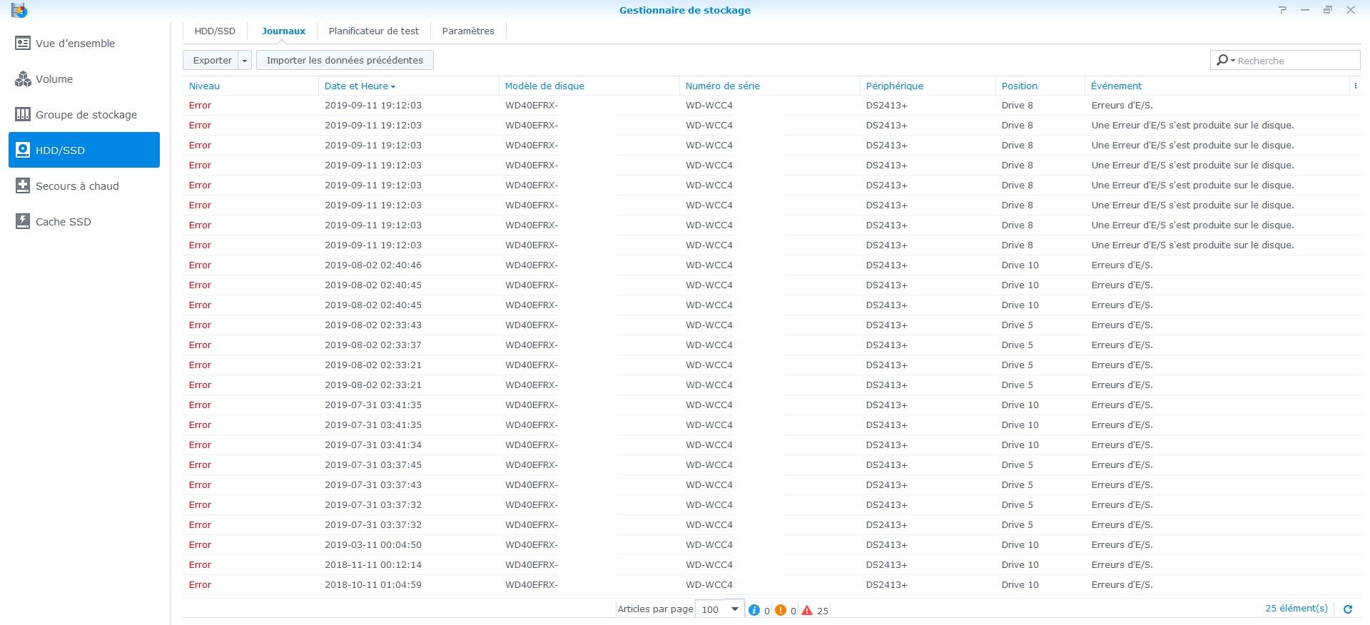
Task: Click the blue info filter icon
Action: (753, 610)
